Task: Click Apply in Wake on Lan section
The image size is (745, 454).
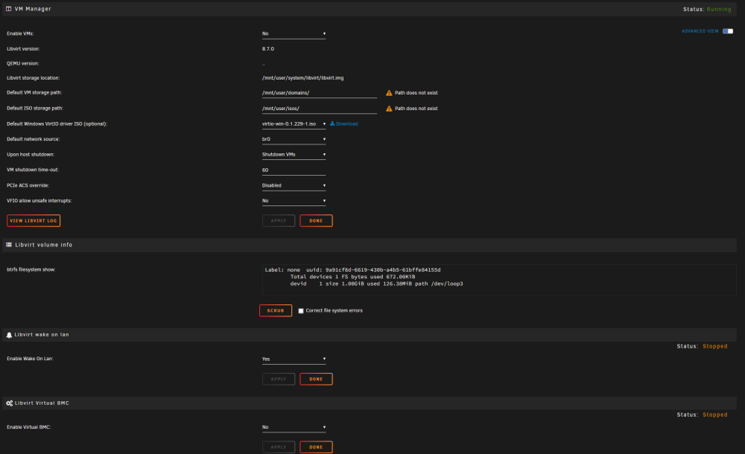Action: point(279,379)
